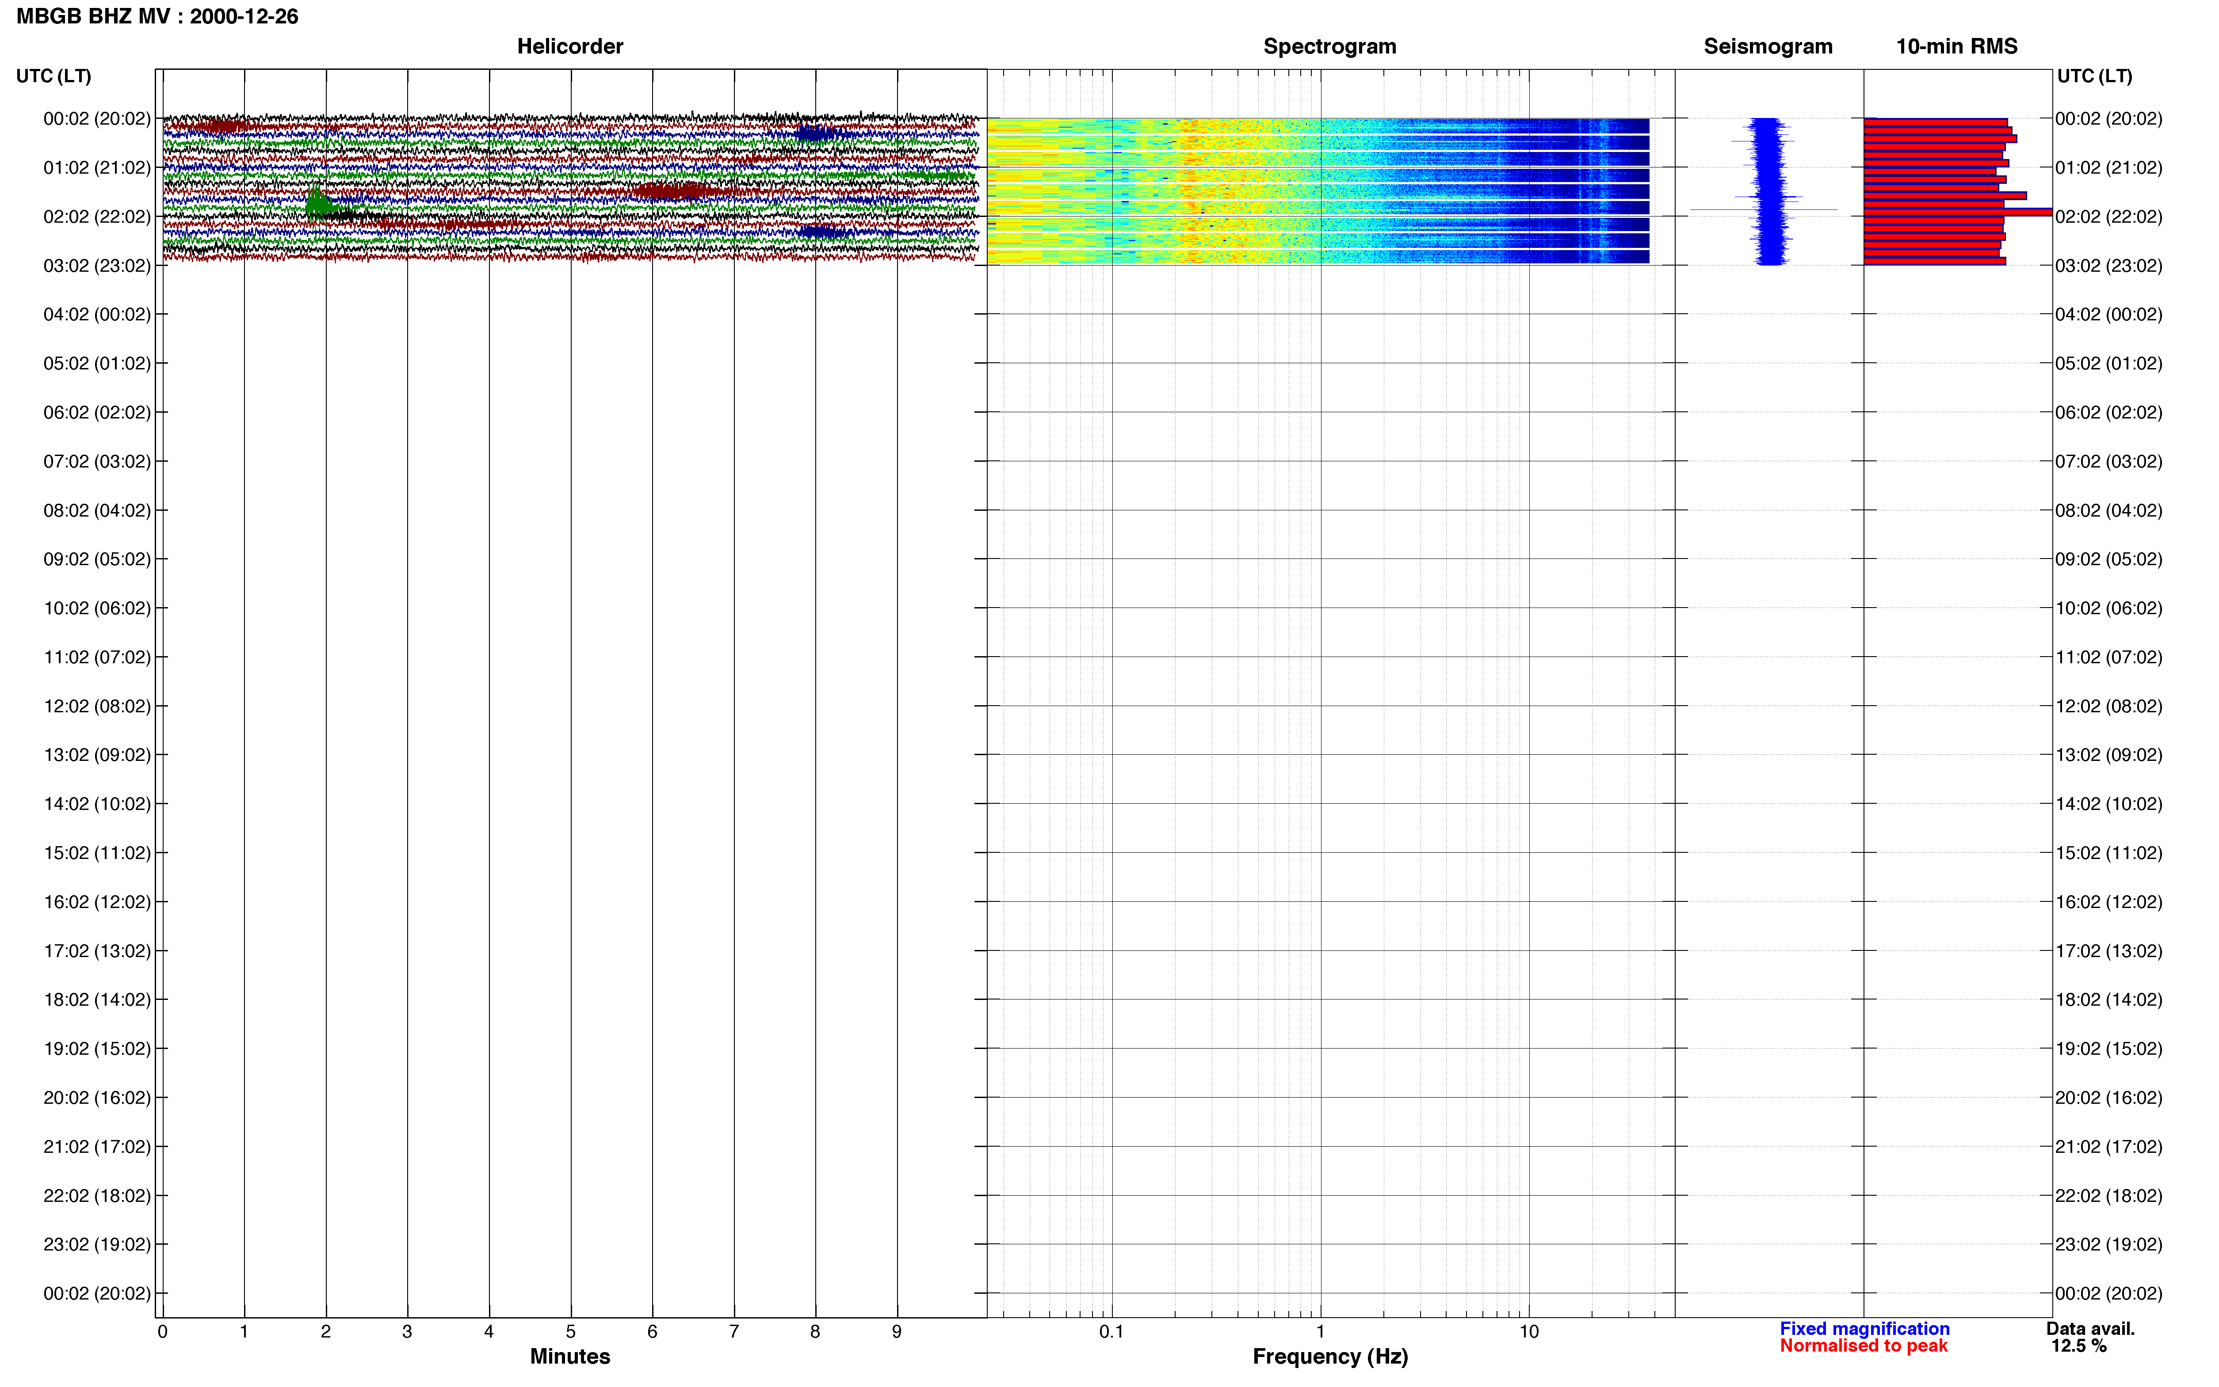Click the right 12:02 (08:02) time label
This screenshot has width=2219, height=1387.
click(2109, 707)
